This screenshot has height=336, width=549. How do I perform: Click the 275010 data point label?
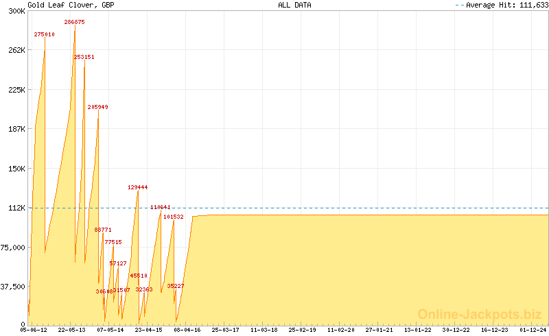[44, 34]
